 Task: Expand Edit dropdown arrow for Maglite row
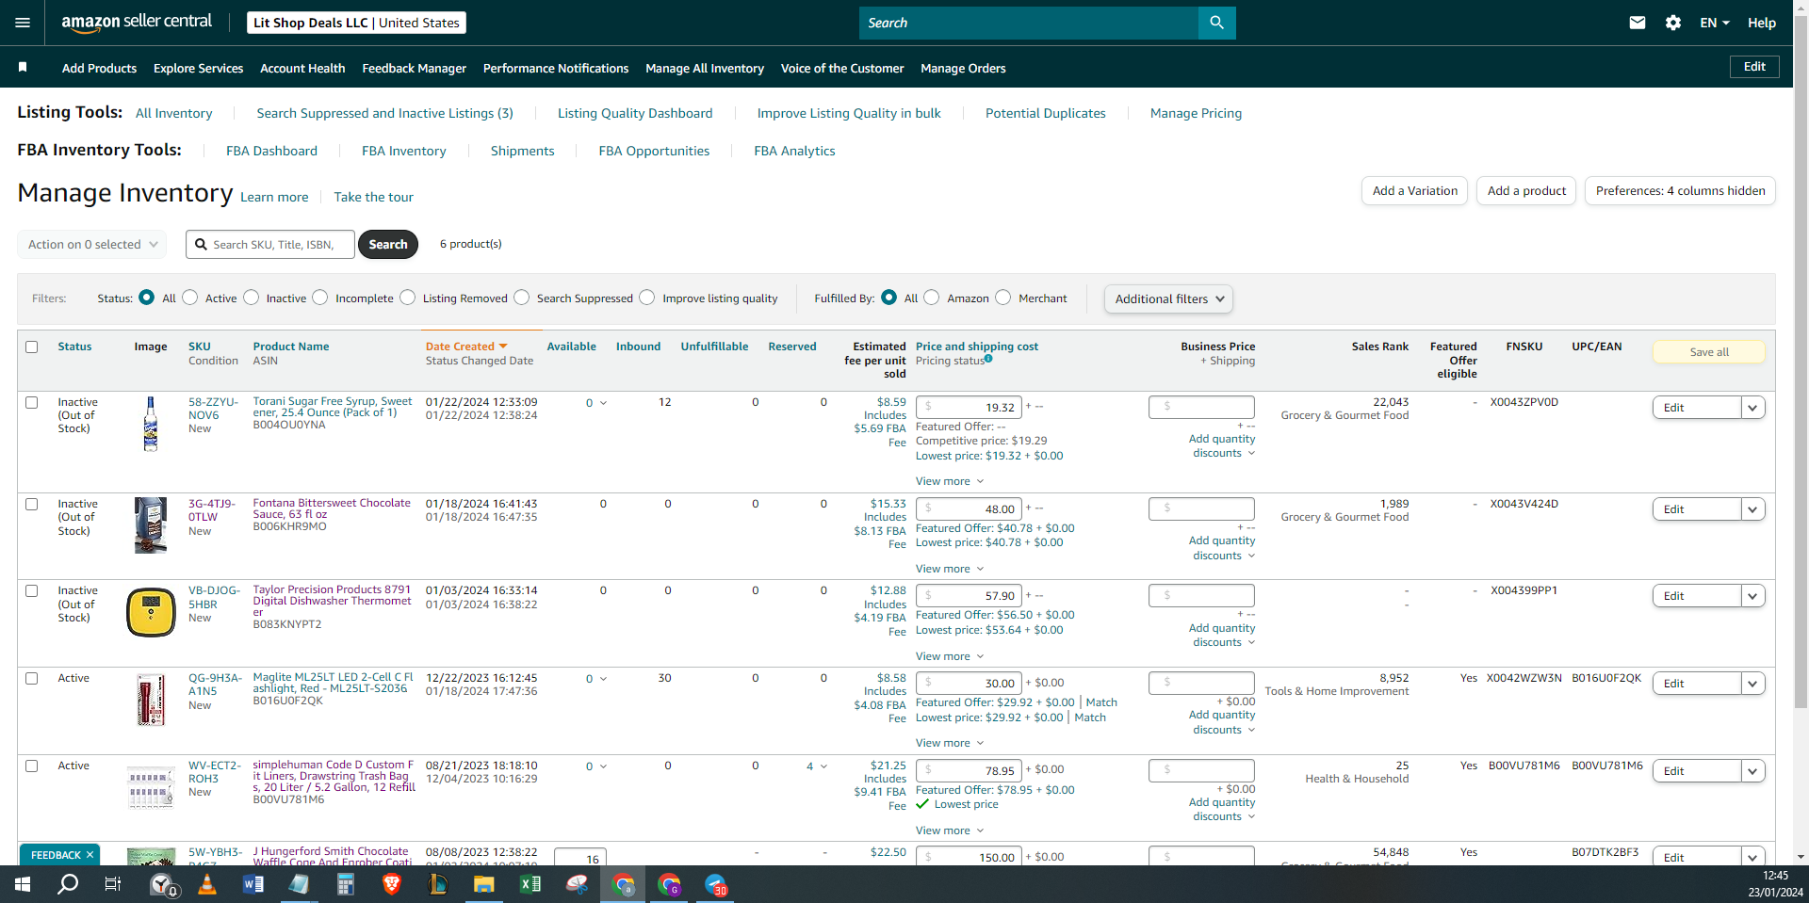click(1752, 684)
